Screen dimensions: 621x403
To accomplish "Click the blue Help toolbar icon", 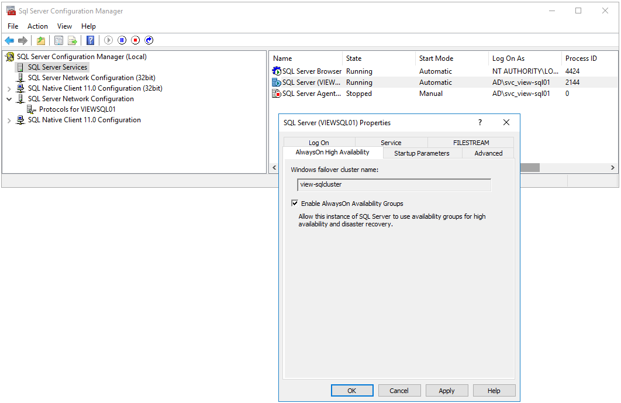I will tap(90, 40).
